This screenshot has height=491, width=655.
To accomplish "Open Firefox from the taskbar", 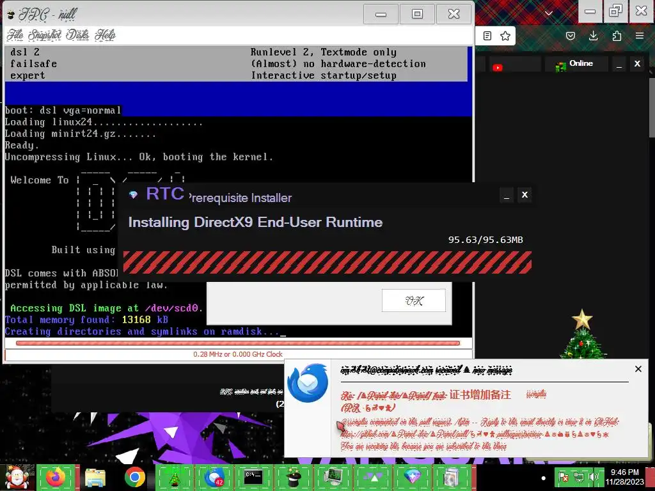I will 56,477.
